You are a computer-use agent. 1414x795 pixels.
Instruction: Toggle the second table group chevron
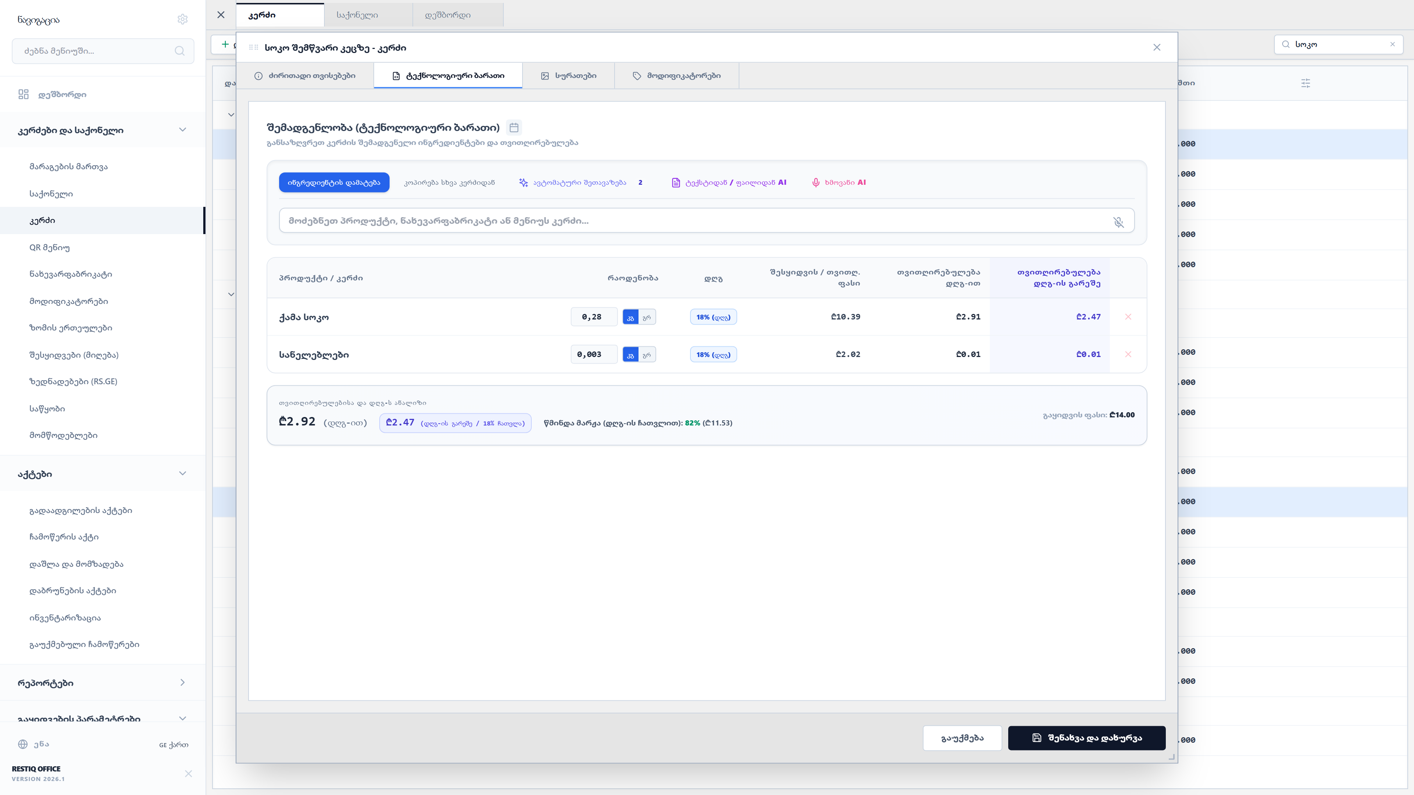click(x=231, y=294)
